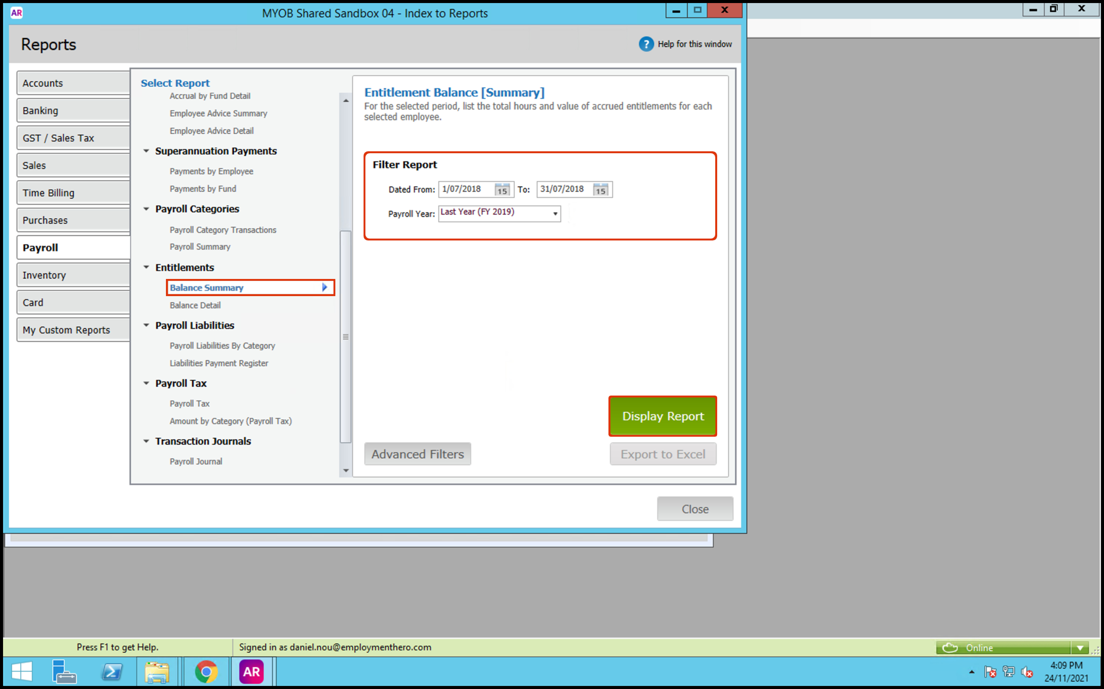
Task: Switch to the Inventory reports tab
Action: point(73,275)
